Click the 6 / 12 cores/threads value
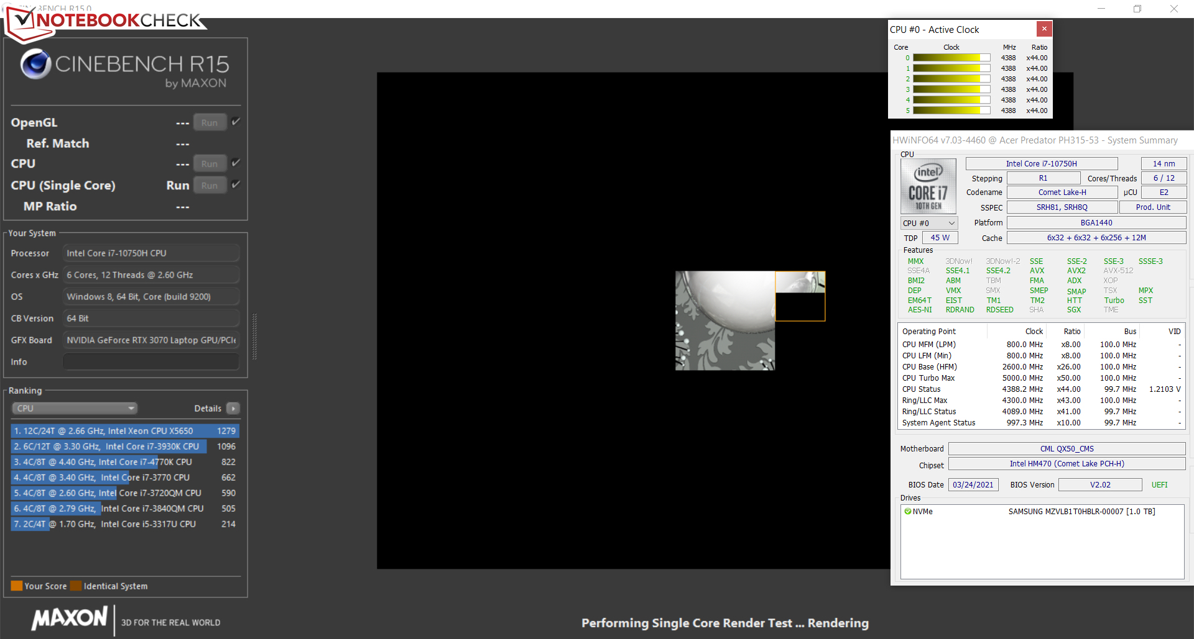The image size is (1194, 639). 1164,178
